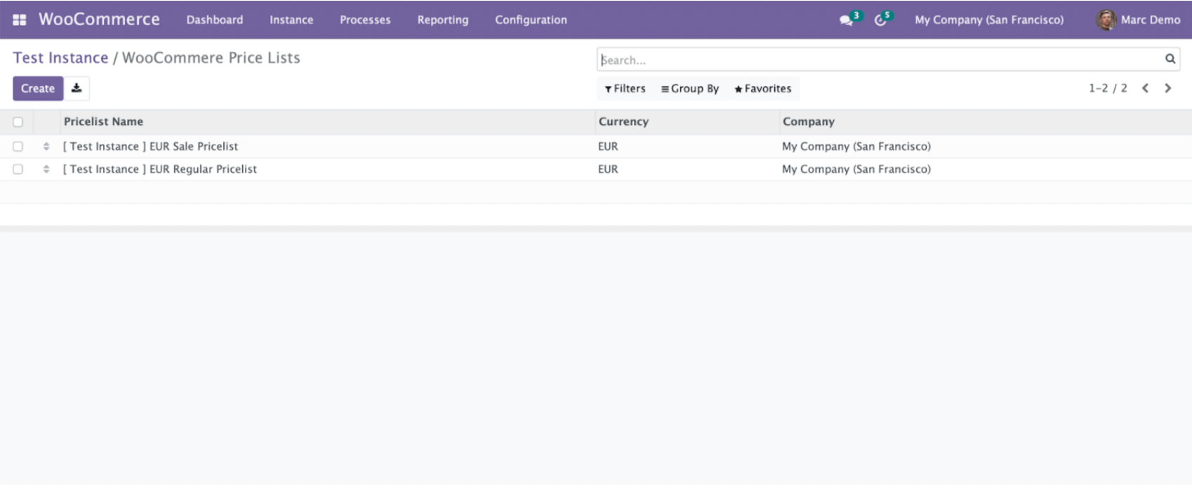Open the Filters dropdown

[625, 88]
